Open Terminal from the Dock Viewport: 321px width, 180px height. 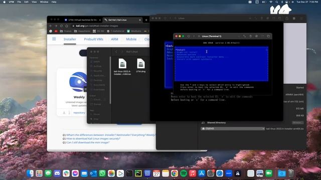pos(129,173)
